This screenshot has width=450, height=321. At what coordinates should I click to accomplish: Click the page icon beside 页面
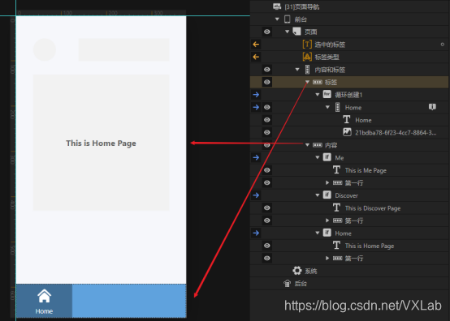296,32
